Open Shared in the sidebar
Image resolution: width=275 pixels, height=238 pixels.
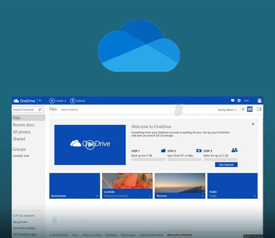pos(19,139)
